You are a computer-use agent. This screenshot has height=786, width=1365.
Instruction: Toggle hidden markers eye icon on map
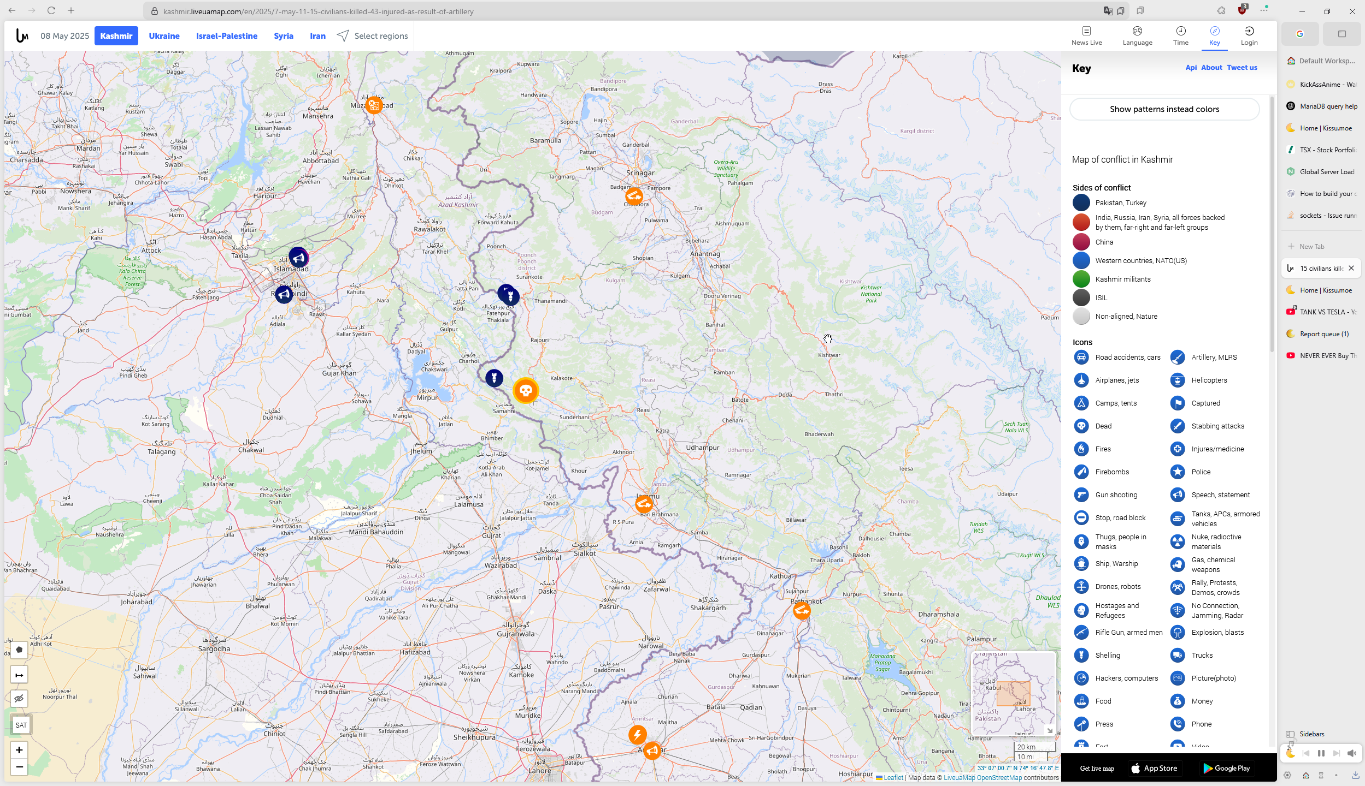tap(19, 699)
